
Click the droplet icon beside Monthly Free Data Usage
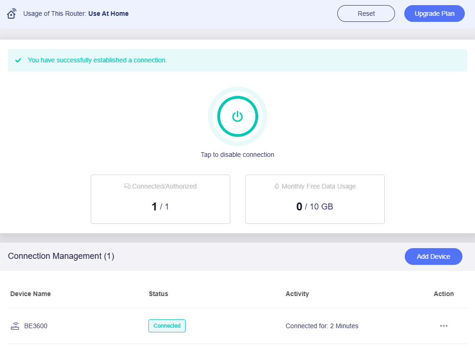pos(277,186)
